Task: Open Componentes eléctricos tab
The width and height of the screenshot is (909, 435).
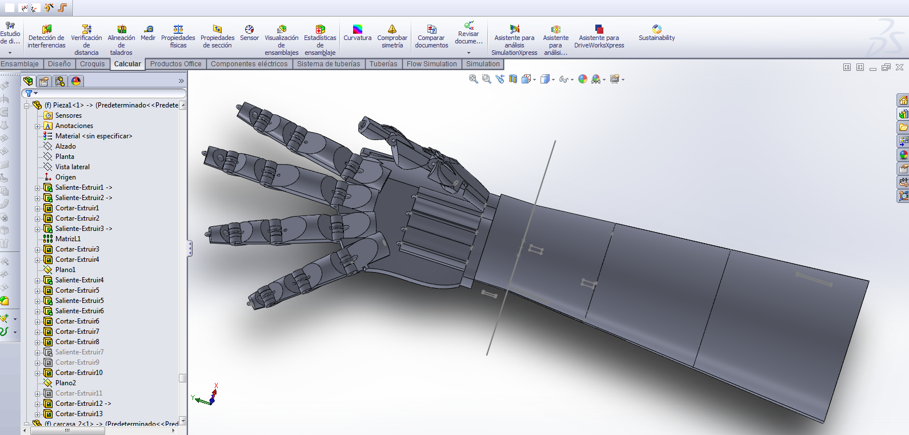Action: click(249, 64)
